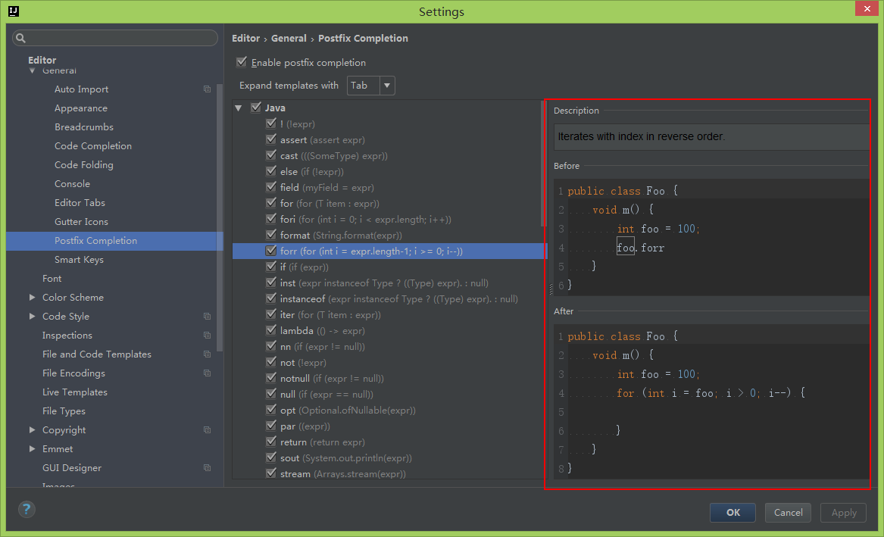
Task: Select the iter template row
Action: tap(389, 315)
